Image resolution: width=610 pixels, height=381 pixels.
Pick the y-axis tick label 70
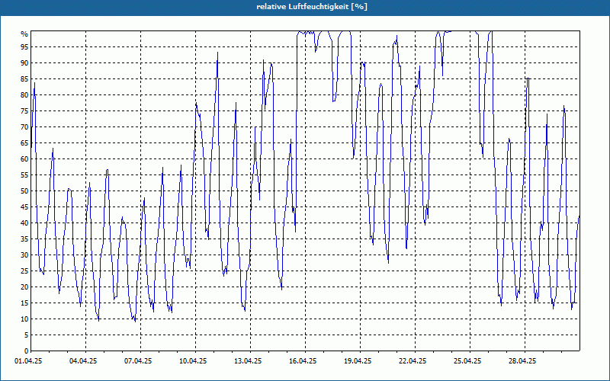24,127
